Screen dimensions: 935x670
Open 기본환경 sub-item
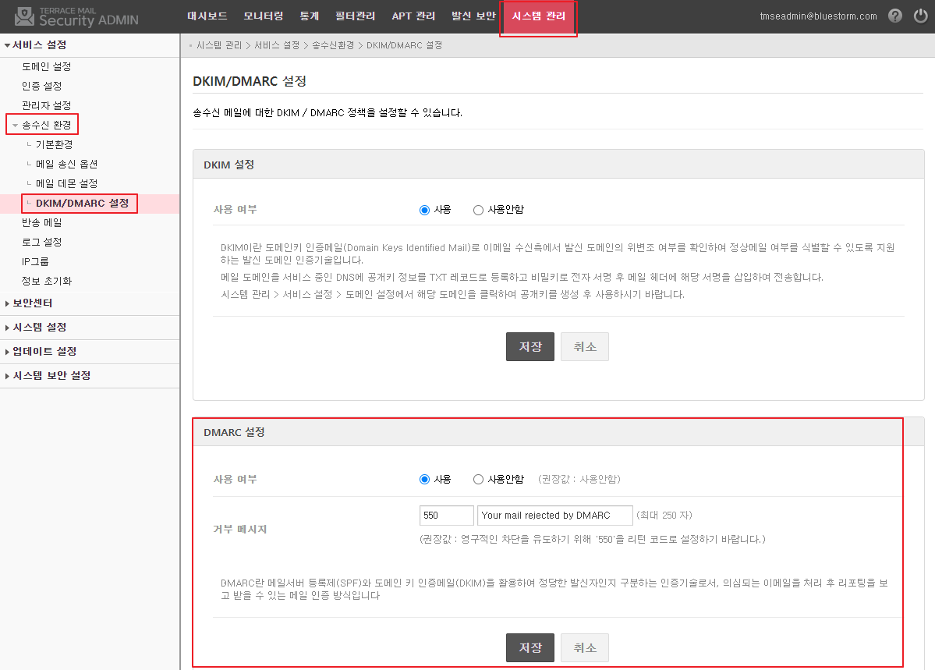55,144
